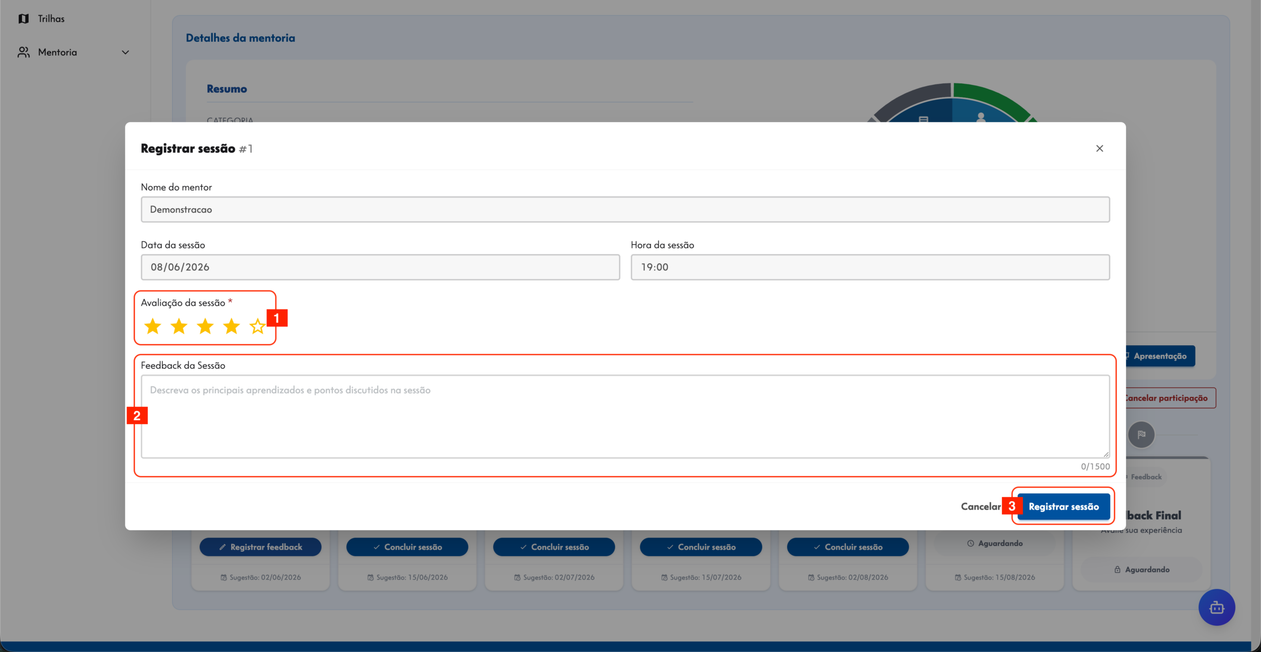Open the chatbot robot floating button
Viewport: 1261px width, 652px height.
pos(1217,607)
